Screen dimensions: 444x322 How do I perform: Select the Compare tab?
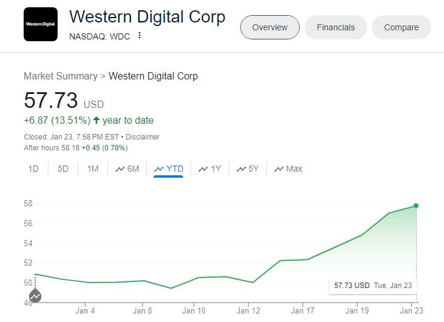point(401,27)
